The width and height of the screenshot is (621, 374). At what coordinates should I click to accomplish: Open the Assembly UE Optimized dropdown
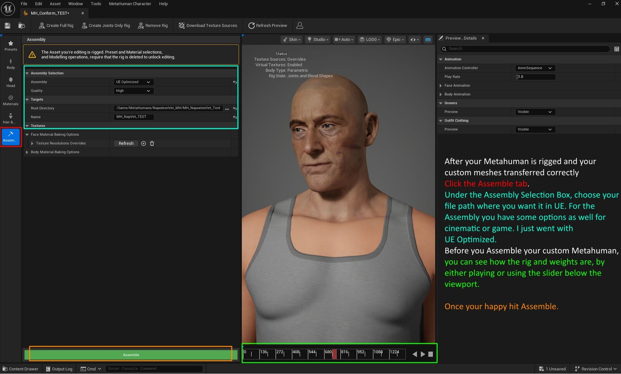[x=133, y=82]
